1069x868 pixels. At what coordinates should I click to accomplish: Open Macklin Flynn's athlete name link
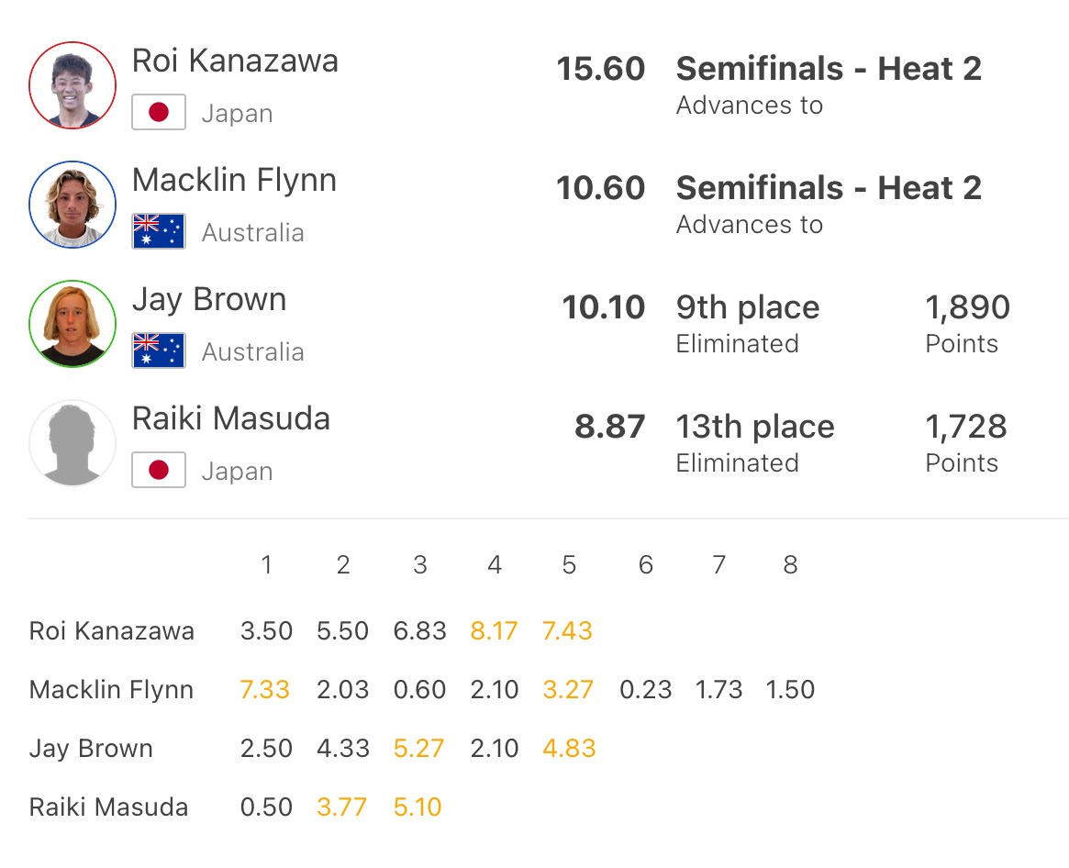point(234,181)
